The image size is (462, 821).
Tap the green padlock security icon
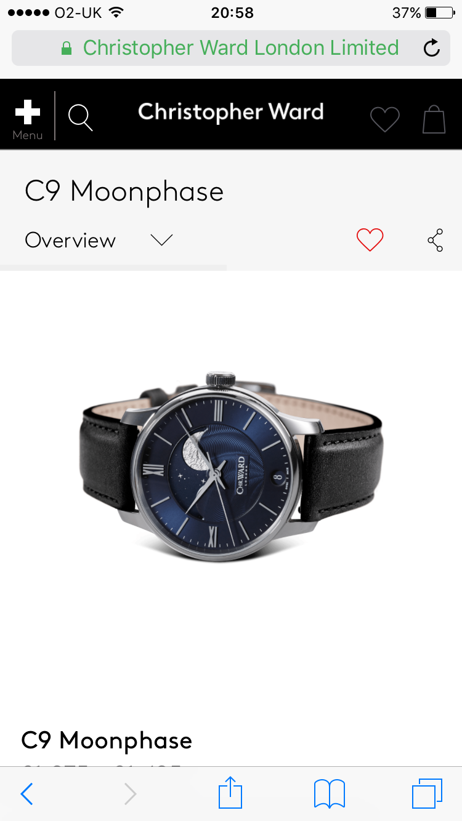(x=67, y=48)
